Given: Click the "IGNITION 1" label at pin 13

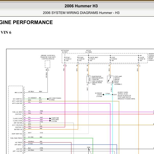Looking at the screenshot, I should (19, 114).
